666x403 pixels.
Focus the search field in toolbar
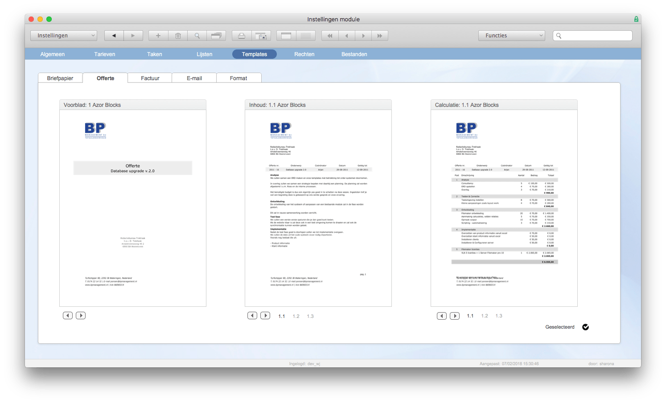[x=592, y=36]
